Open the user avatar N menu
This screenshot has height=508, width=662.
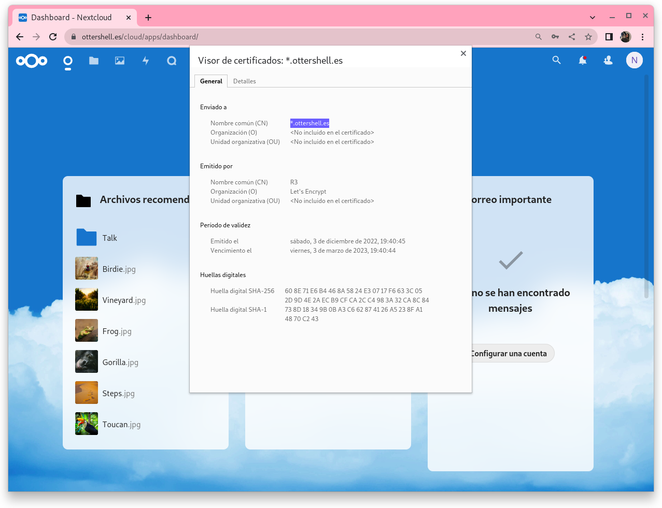coord(634,61)
